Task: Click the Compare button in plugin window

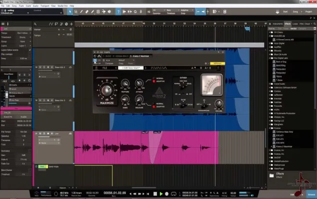Action: click(x=109, y=63)
